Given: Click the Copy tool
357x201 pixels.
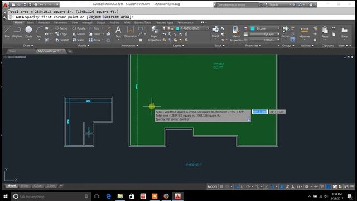Looking at the screenshot, I should coord(61,34).
